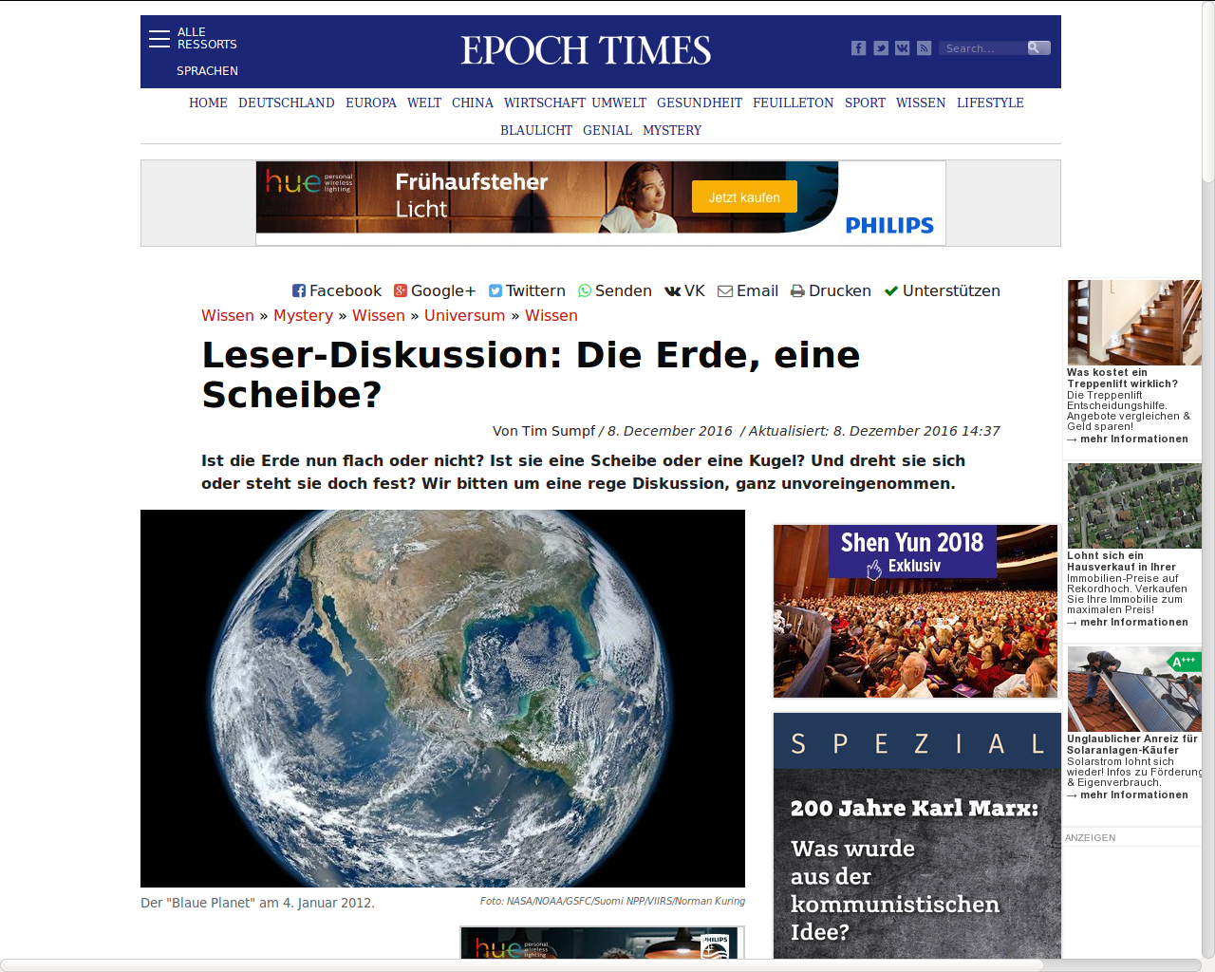Click the Unterstützen support link
This screenshot has width=1215, height=972.
click(942, 291)
